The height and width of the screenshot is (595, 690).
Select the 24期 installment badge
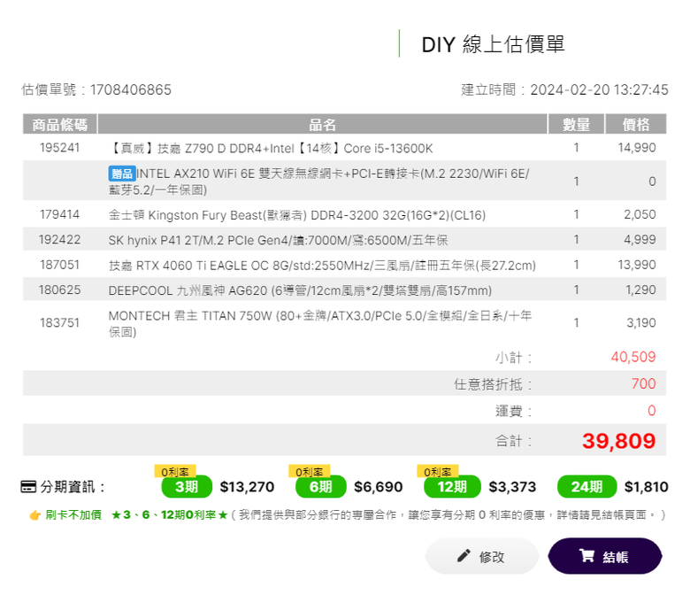point(586,487)
